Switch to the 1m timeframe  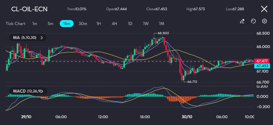point(35,23)
